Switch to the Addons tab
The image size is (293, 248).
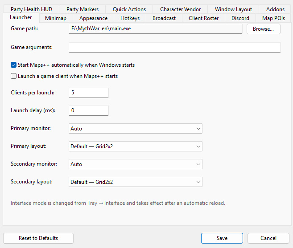pyautogui.click(x=275, y=9)
